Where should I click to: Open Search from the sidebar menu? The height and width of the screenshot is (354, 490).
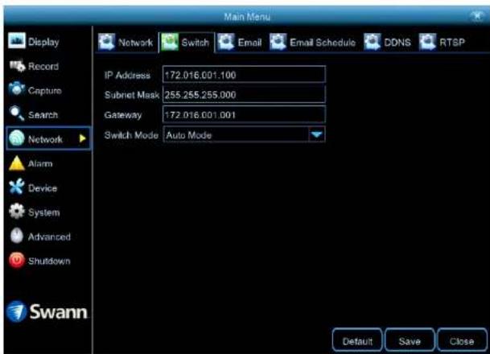43,115
